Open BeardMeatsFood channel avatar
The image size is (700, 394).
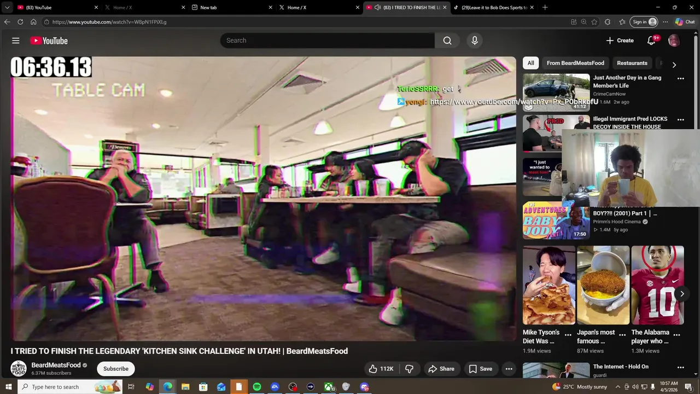19,368
